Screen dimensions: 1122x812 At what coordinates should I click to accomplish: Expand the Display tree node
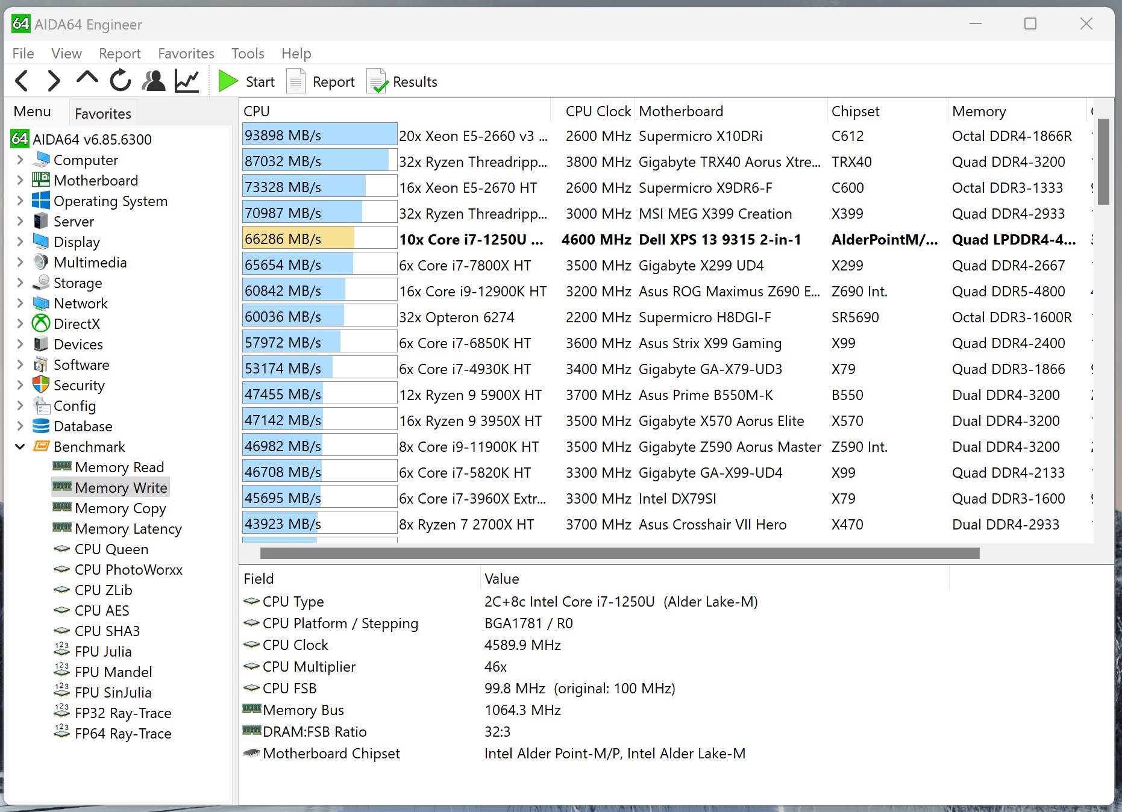20,242
